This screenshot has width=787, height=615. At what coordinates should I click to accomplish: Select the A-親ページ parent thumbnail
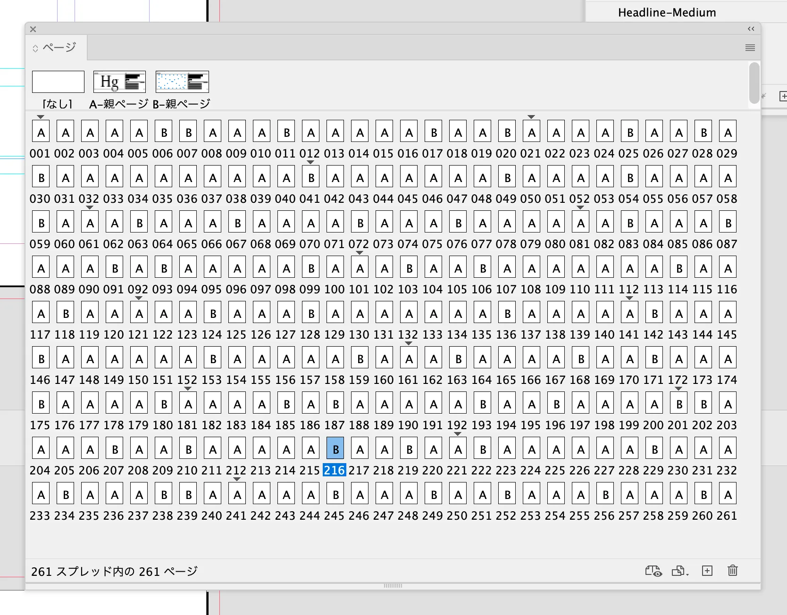(119, 82)
